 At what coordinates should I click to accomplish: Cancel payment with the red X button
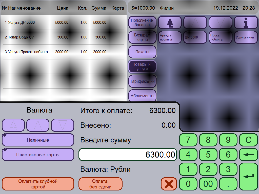[x=169, y=184]
